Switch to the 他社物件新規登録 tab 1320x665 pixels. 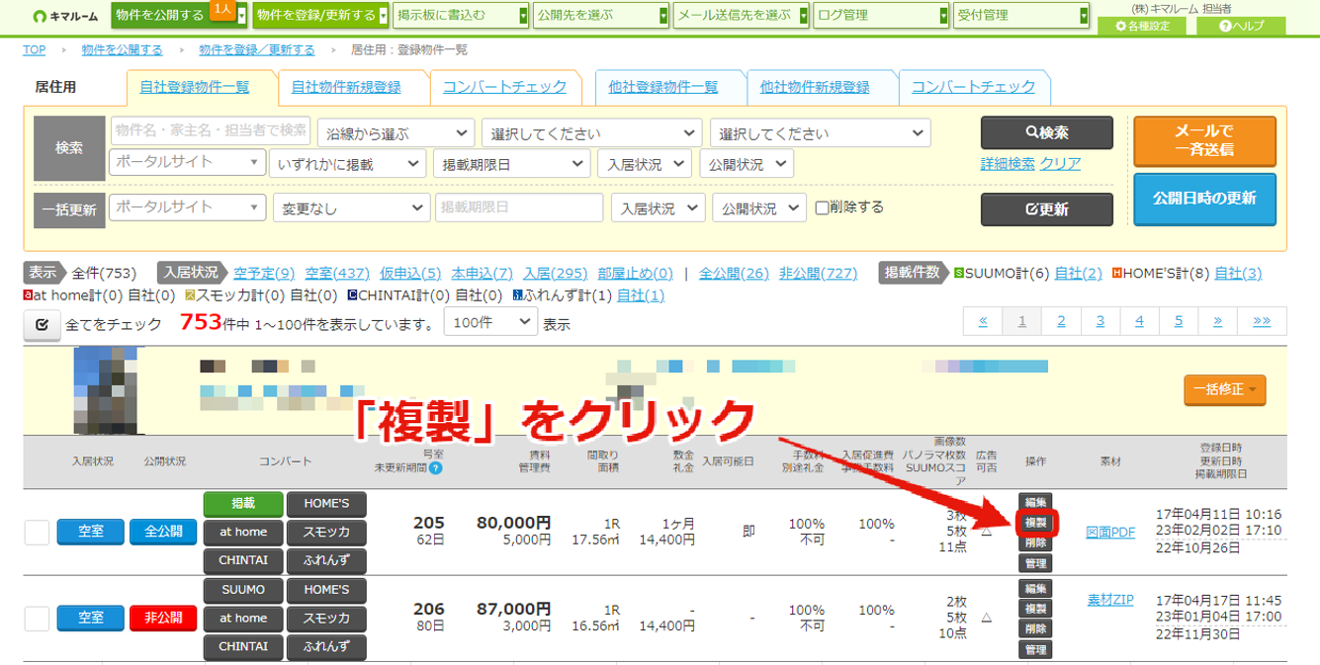(x=815, y=87)
